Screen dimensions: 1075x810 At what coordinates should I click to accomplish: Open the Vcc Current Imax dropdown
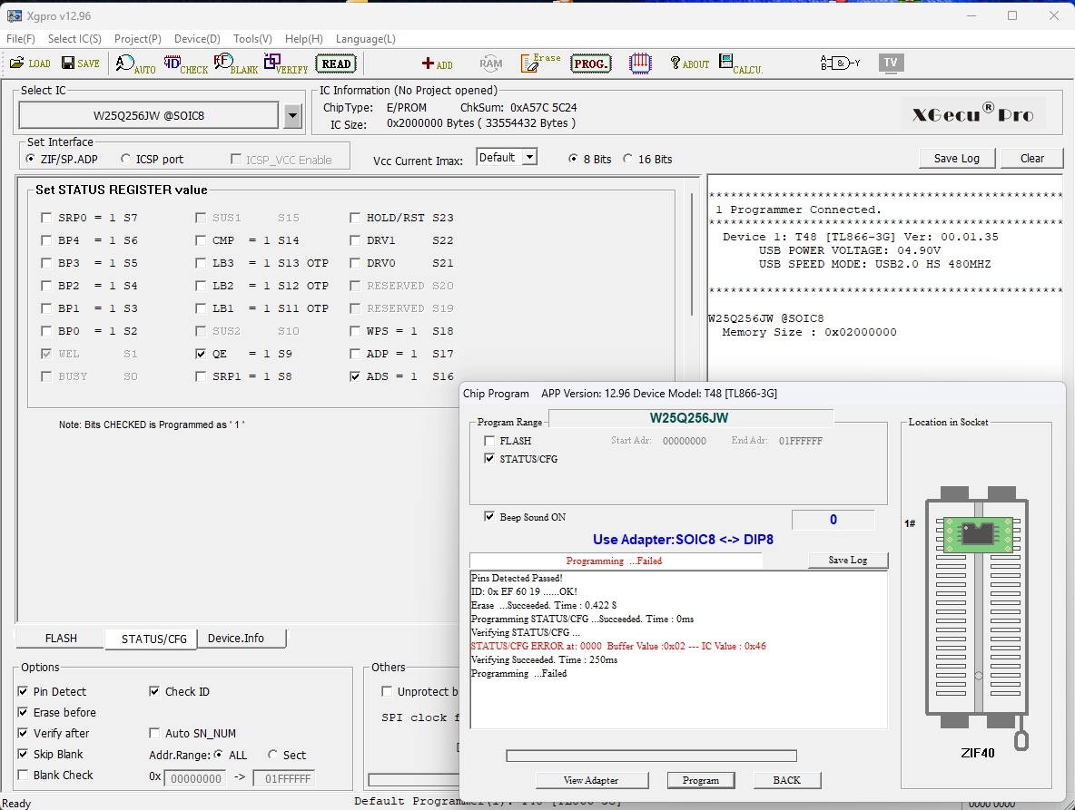(529, 158)
